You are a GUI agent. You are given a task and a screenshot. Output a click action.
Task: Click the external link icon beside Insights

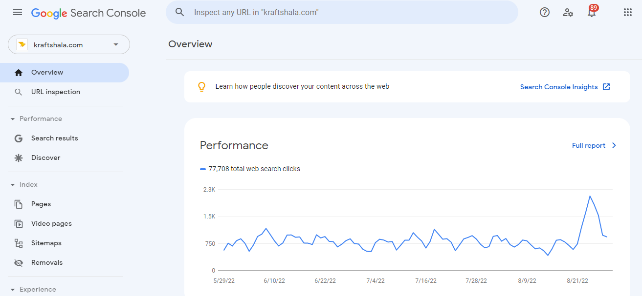[x=606, y=87]
